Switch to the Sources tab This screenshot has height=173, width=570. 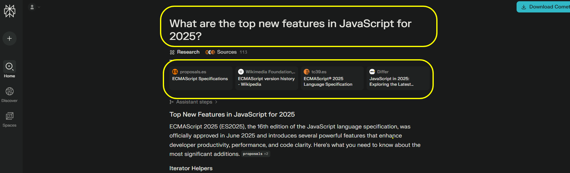[x=226, y=52]
